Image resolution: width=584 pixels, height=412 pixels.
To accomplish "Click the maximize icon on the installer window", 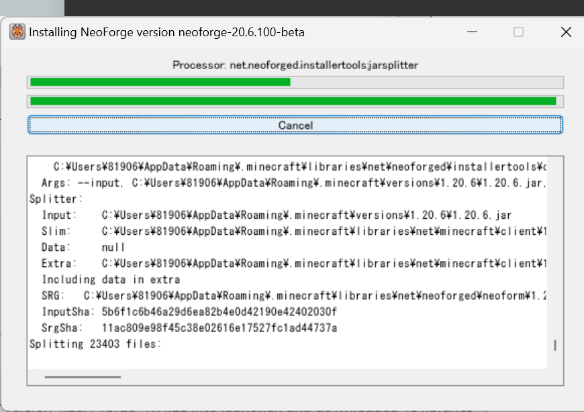I will click(x=518, y=32).
